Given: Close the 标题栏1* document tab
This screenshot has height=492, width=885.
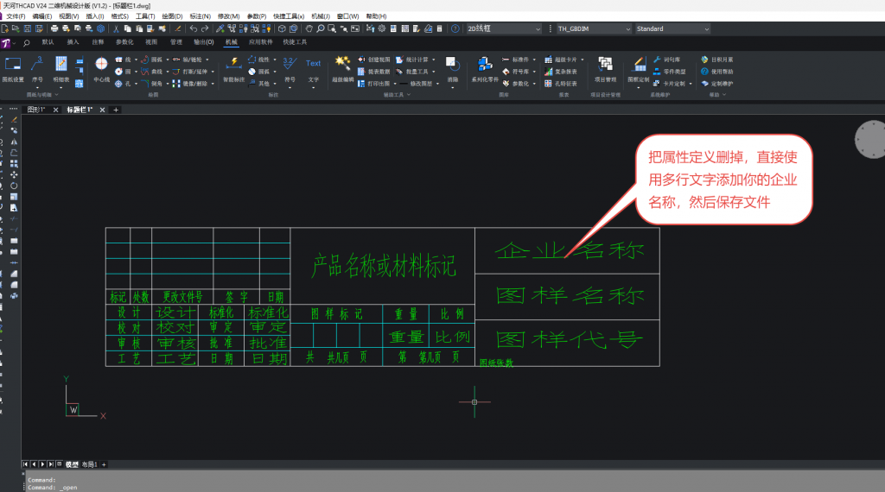Looking at the screenshot, I should (x=102, y=110).
